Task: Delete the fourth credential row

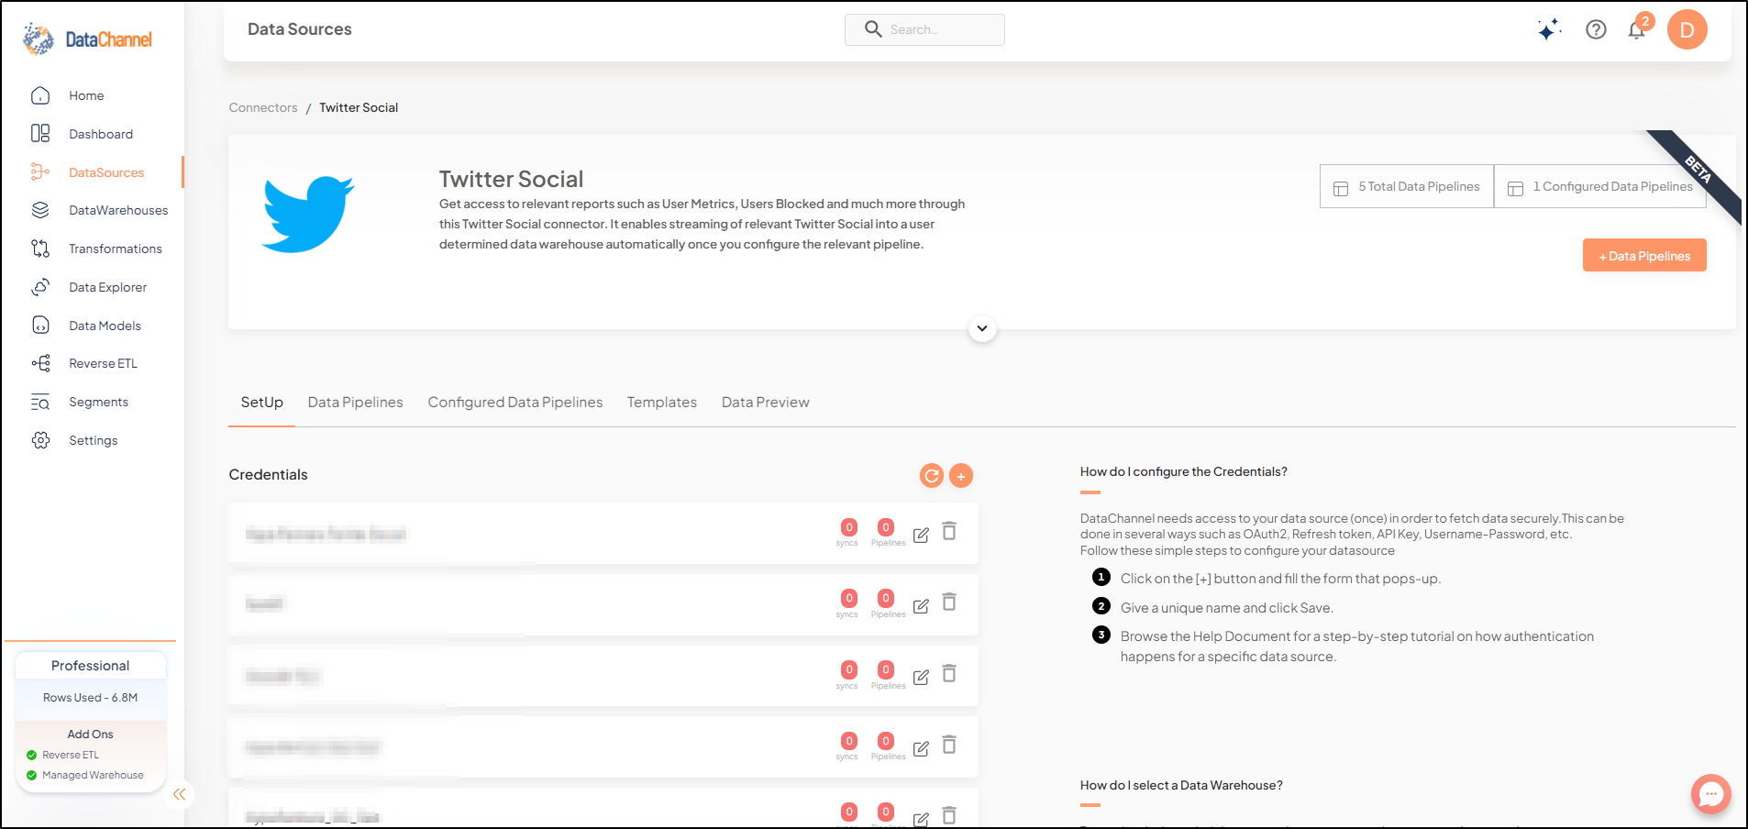Action: [x=949, y=745]
